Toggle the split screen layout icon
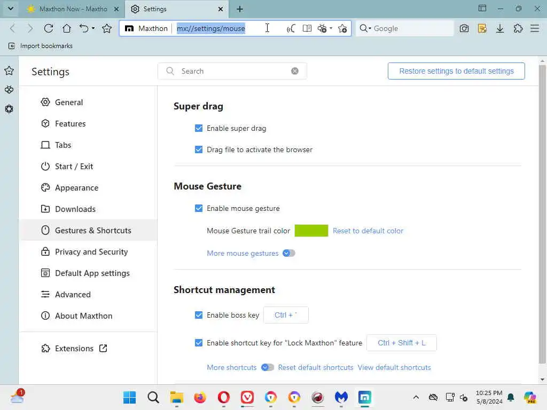Screen dimensions: 547x410 (x=482, y=9)
